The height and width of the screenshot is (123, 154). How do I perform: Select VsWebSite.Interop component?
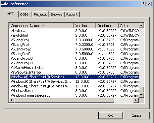click(x=74, y=72)
